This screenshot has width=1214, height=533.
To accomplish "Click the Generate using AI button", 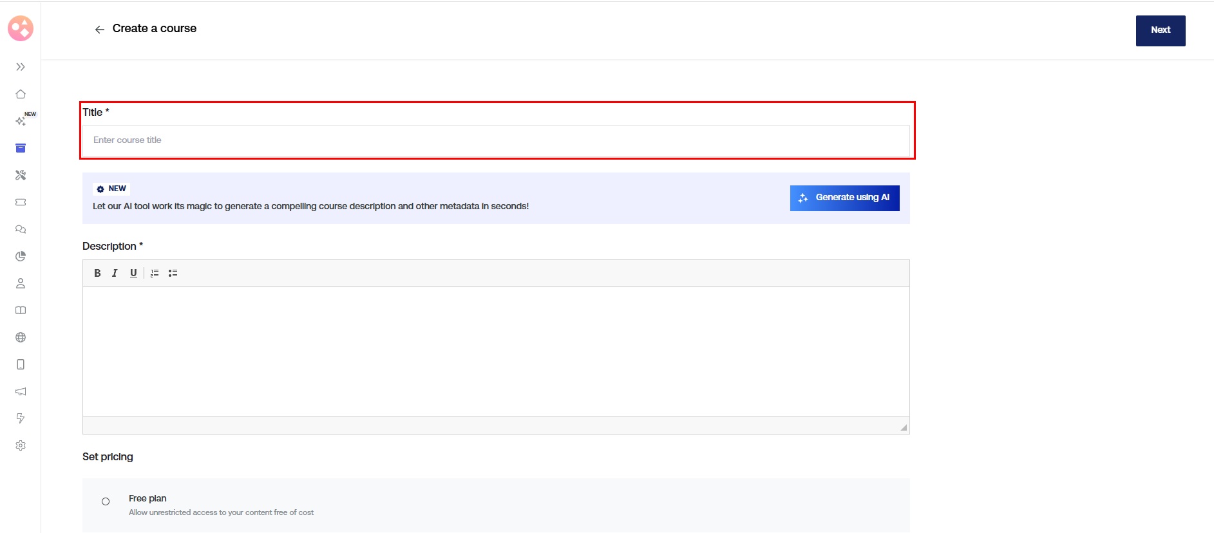I will pyautogui.click(x=844, y=198).
